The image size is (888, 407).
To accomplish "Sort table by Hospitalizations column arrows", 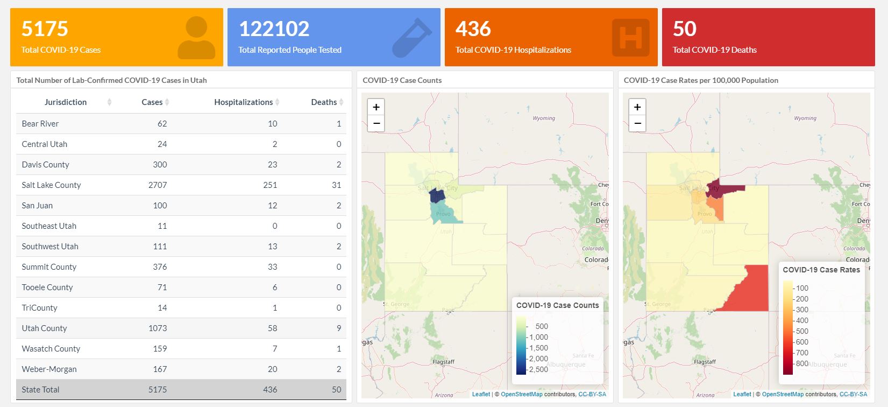I will coord(277,102).
